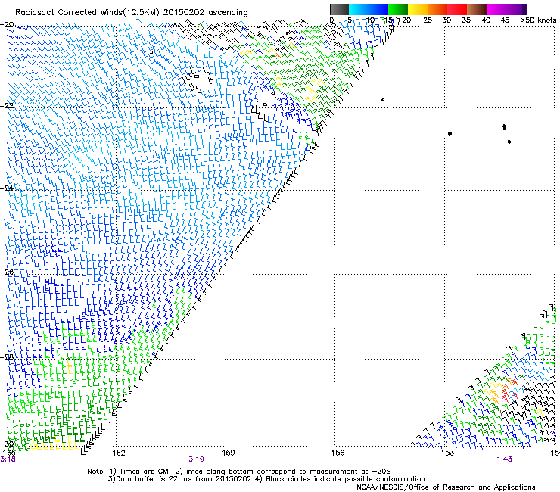Click the '35' legend scale label
The image size is (560, 492).
pos(466,20)
